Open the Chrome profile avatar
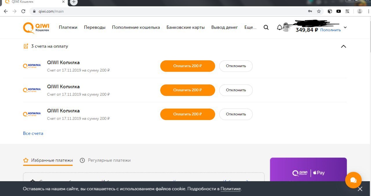Screen dimensions: 371x196 point(360,11)
